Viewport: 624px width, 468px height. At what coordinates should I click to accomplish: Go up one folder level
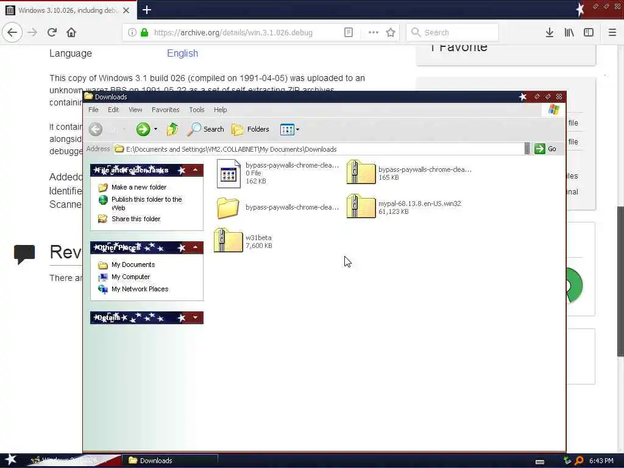(172, 129)
